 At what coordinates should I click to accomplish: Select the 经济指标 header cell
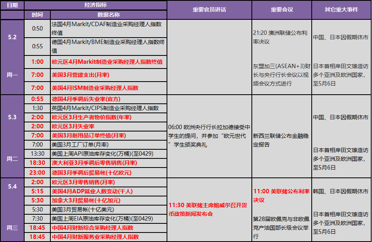click(x=96, y=5)
